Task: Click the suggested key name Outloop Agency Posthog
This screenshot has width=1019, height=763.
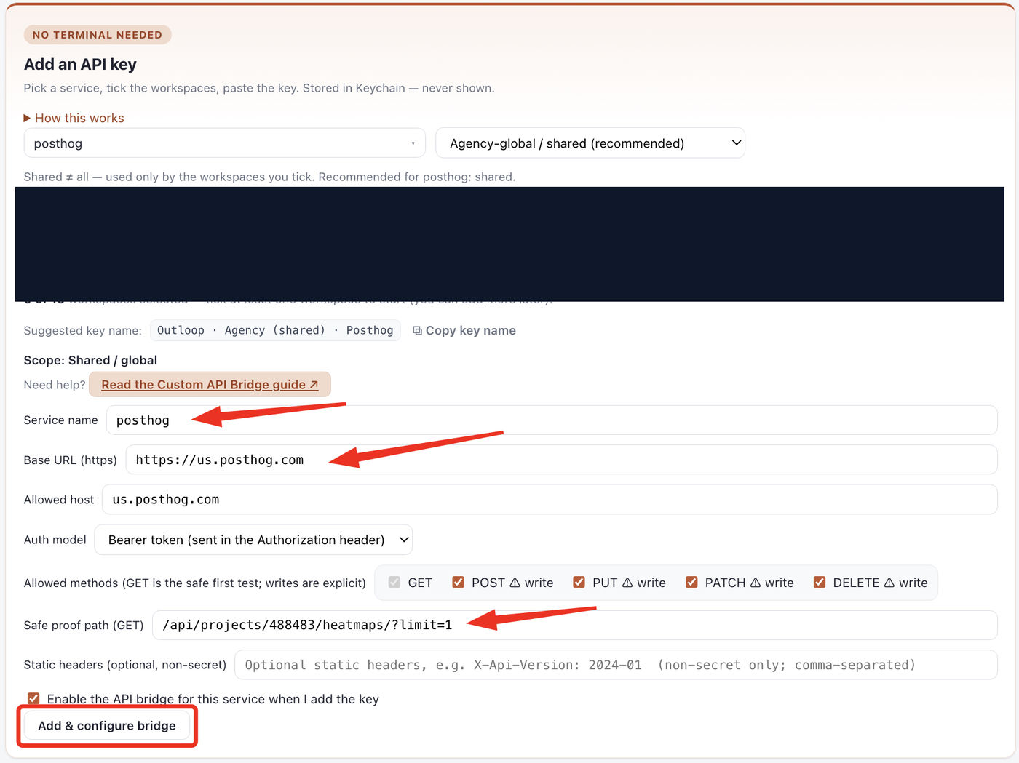Action: coord(275,330)
